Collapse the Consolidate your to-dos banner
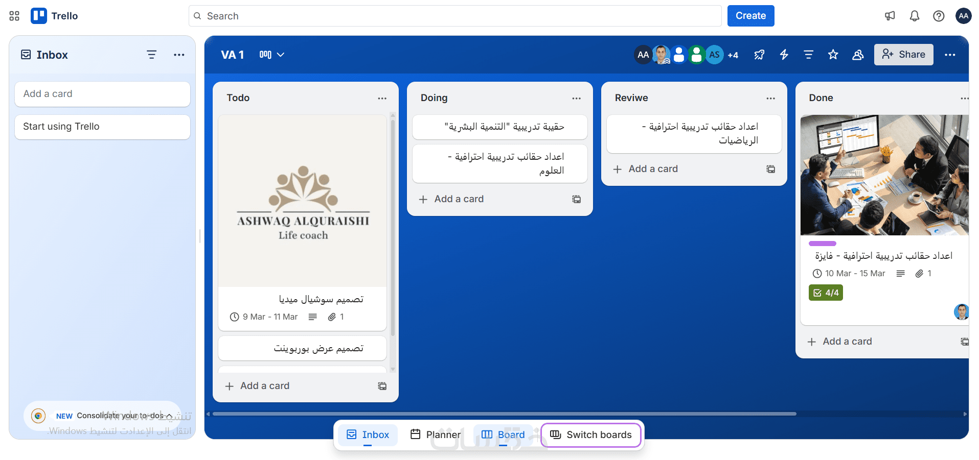The image size is (979, 460). coord(169,416)
